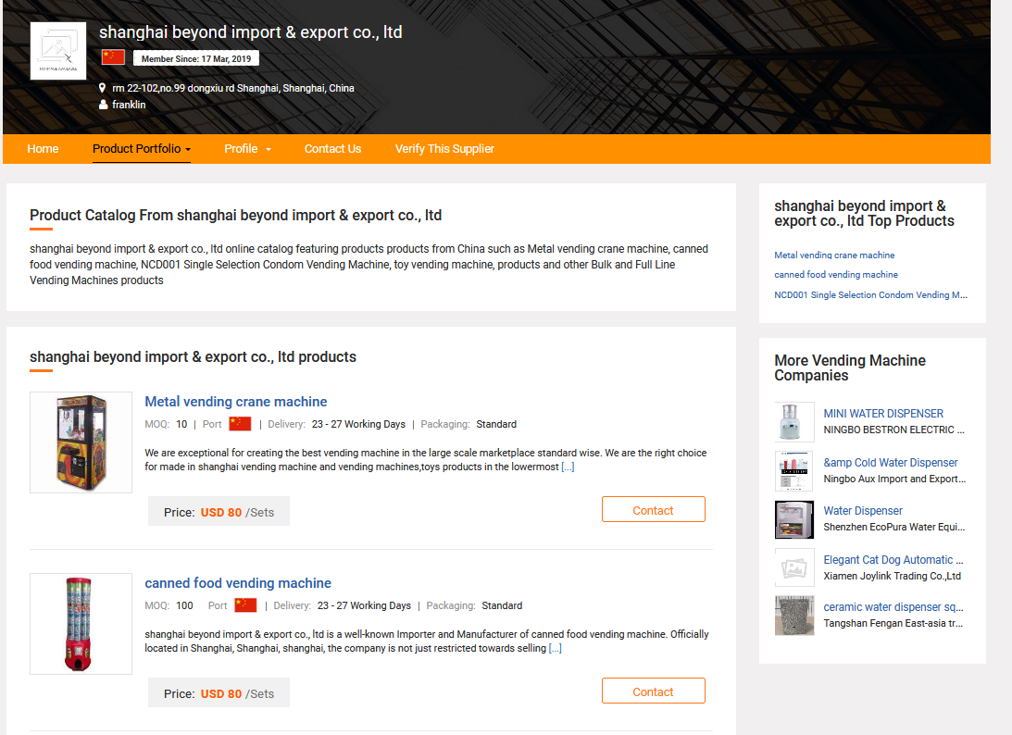
Task: Click Tangshan Fengan East-asia company name
Action: (893, 623)
